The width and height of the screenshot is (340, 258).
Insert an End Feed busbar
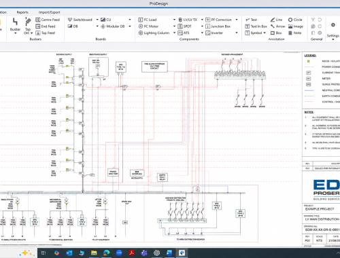pyautogui.click(x=46, y=26)
